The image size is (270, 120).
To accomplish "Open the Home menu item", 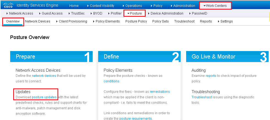I will [74, 6].
